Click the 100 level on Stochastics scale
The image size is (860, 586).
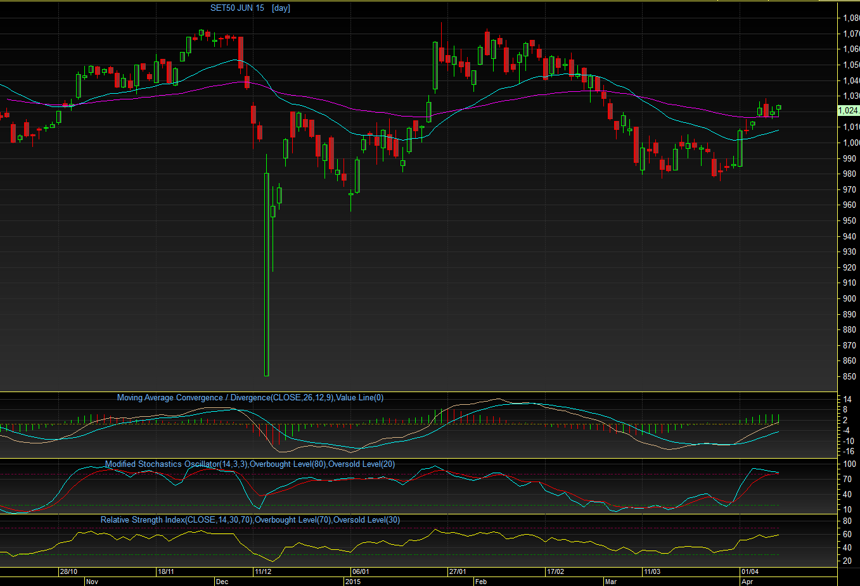tap(849, 464)
